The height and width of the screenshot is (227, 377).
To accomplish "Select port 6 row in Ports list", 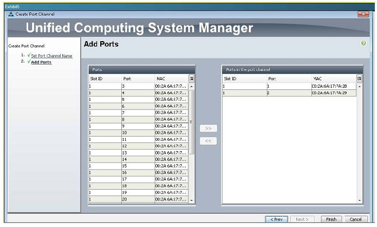I will [x=139, y=106].
